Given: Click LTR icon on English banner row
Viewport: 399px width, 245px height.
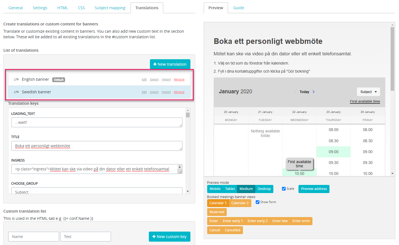Looking at the screenshot, I should [16, 80].
